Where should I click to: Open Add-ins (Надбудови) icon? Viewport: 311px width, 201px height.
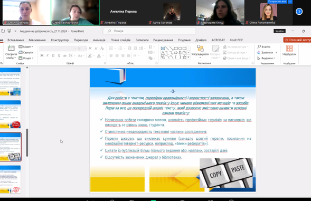[x=289, y=48]
